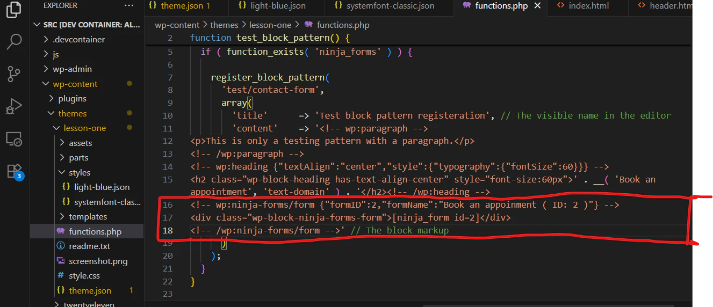The image size is (713, 307).
Task: Click 'function_exists' on line 5
Action: click(x=266, y=52)
